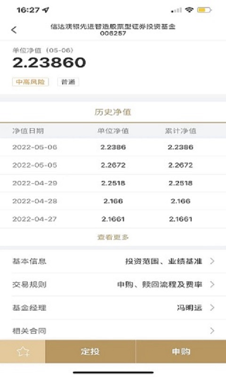Open 相关合同 chevron arrow
Viewport: 226px width, 377px height.
[212, 331]
